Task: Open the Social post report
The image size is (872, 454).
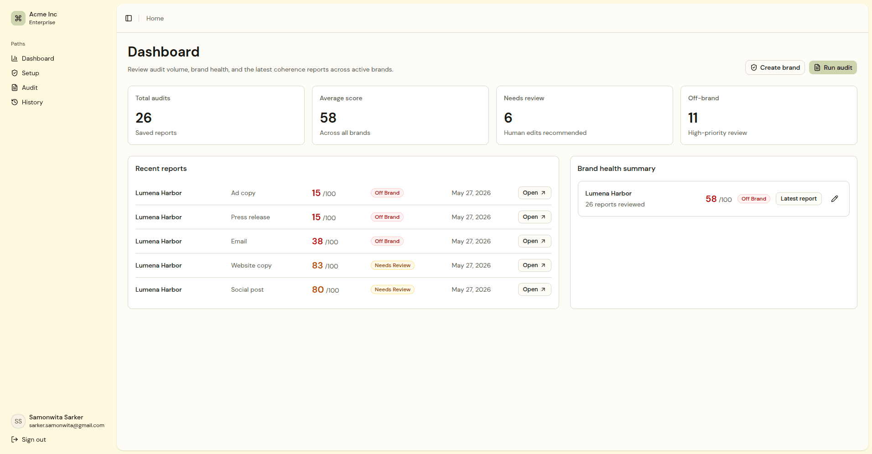Action: click(535, 289)
